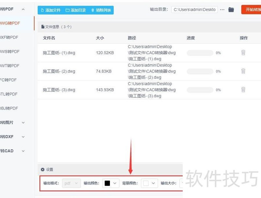Click the 添加目录 (Add Folder) toolbar icon

[x=67, y=10]
